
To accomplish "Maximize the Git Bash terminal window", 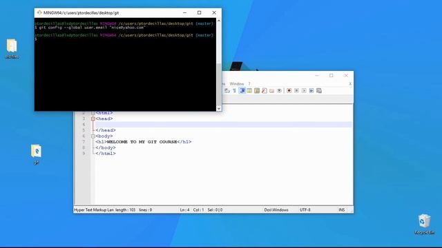I will (200, 12).
